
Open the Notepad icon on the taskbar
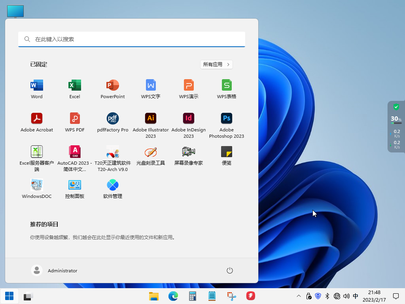(212, 296)
